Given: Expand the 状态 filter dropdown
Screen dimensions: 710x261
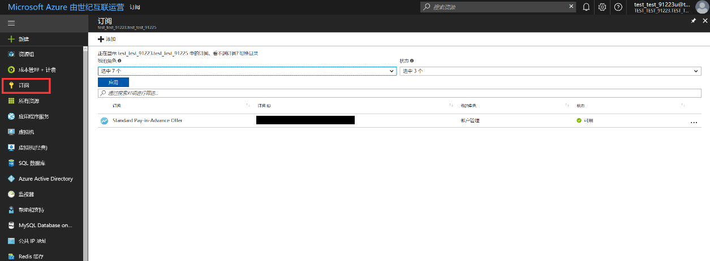Looking at the screenshot, I should click(x=550, y=71).
